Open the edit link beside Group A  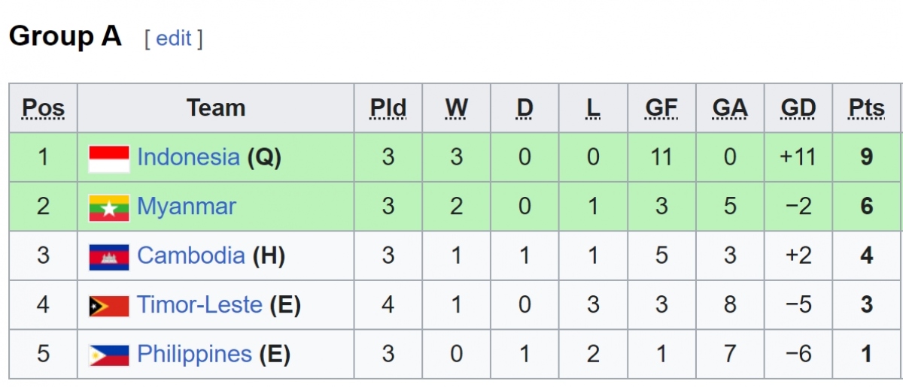175,38
